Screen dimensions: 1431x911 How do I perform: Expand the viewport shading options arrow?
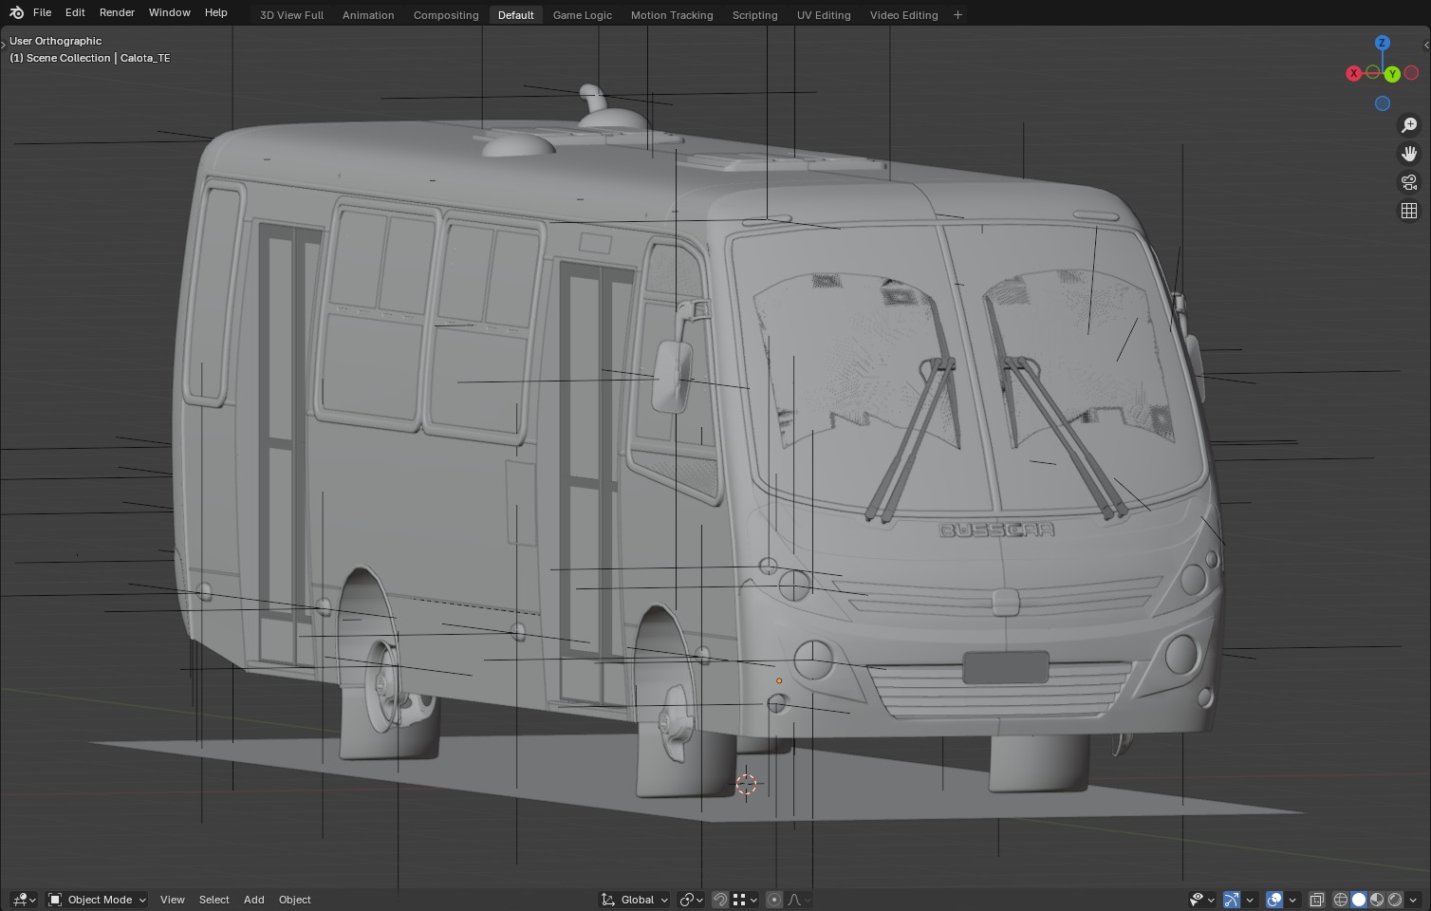pyautogui.click(x=1414, y=900)
